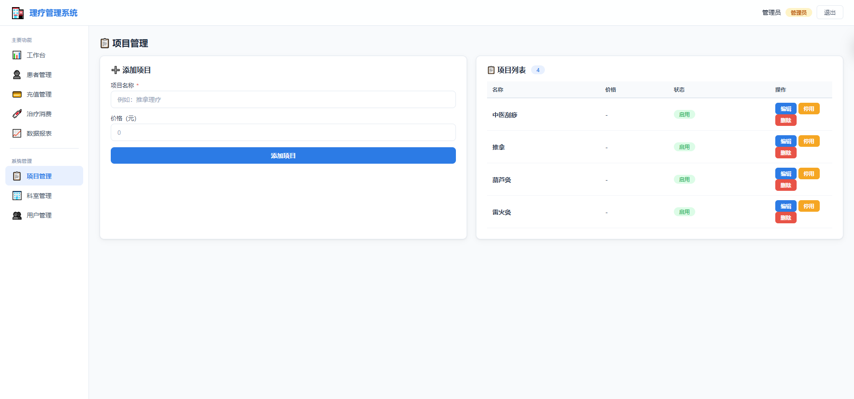Open 工作台 dashboard chart icon
Viewport: 854px width, 399px height.
click(17, 55)
